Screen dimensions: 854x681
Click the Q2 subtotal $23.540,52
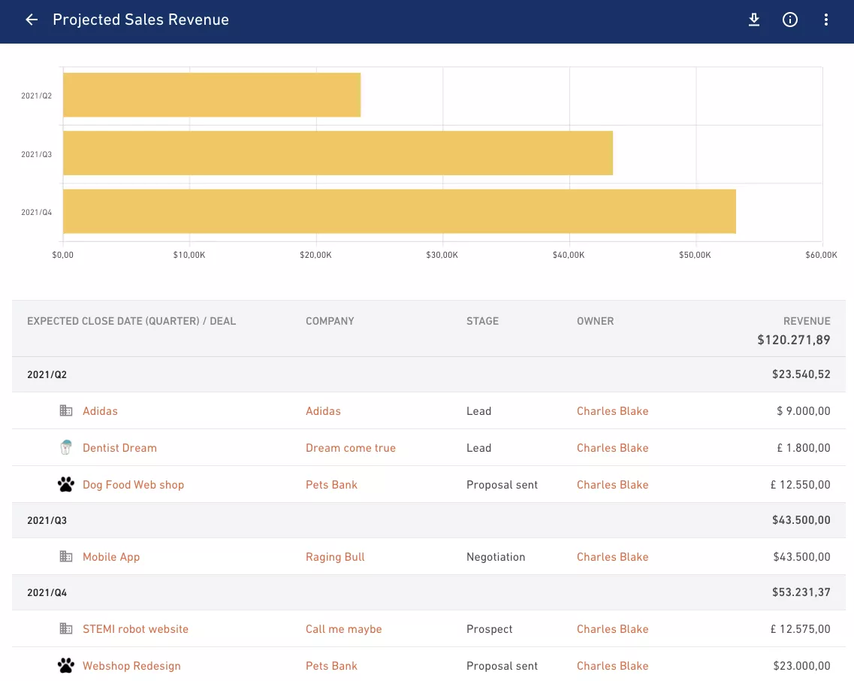pos(801,374)
